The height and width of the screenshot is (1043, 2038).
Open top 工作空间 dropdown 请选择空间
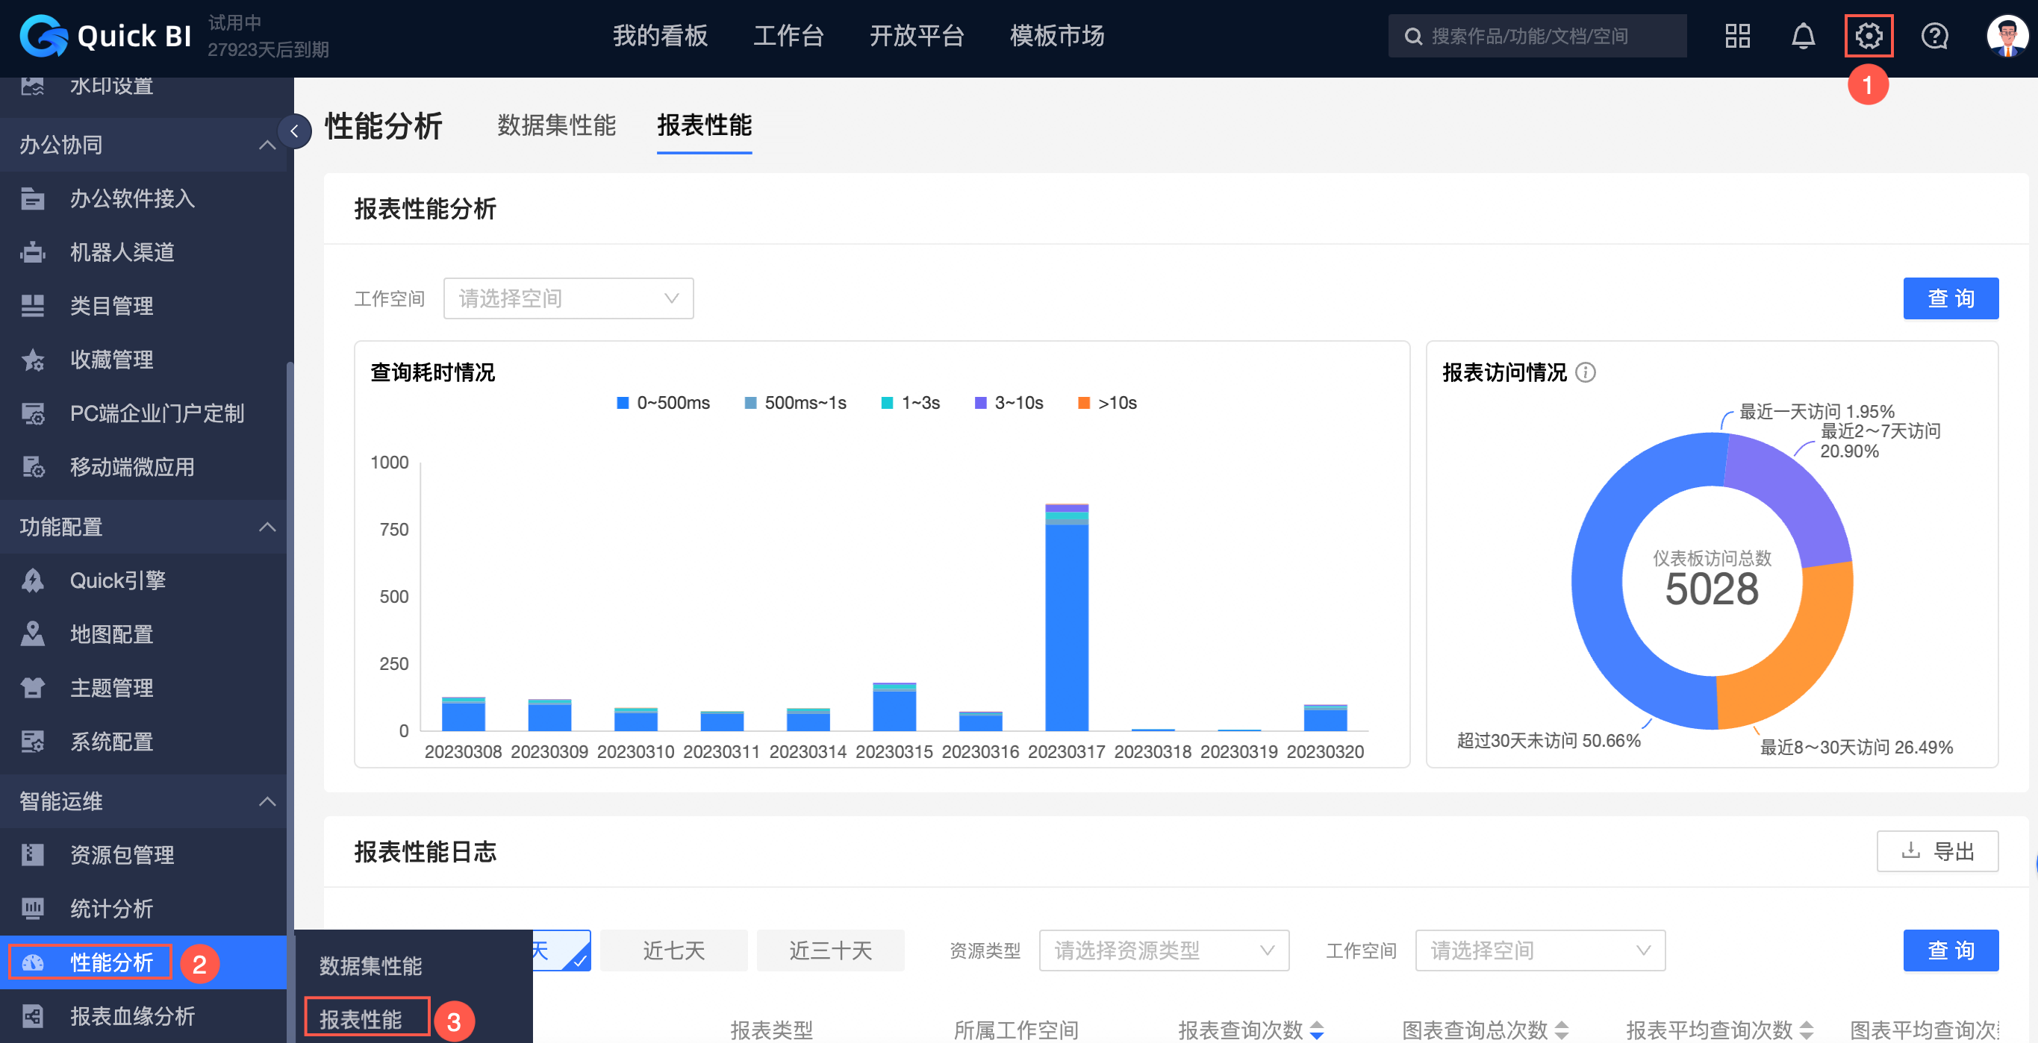click(x=568, y=298)
